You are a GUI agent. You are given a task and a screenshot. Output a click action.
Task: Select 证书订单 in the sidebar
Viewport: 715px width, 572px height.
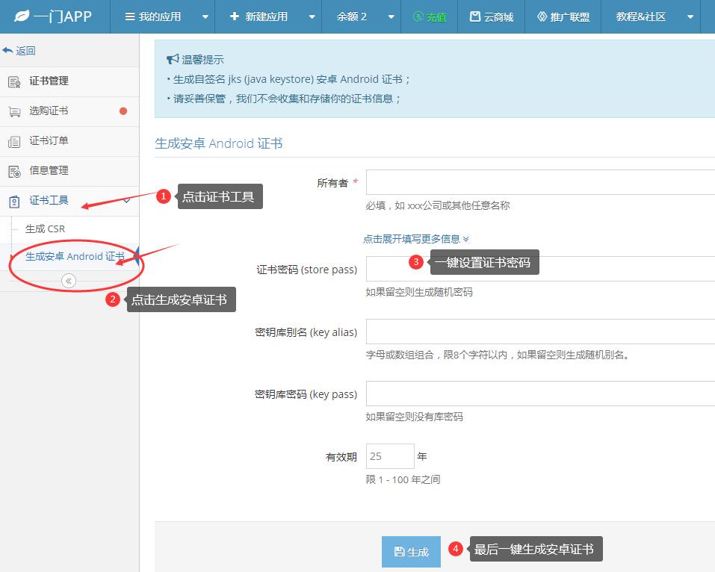point(69,141)
